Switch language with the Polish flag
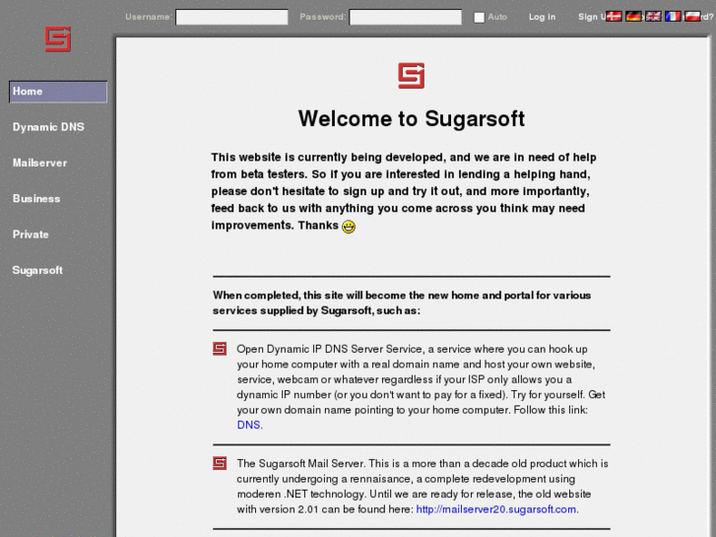Image resolution: width=716 pixels, height=537 pixels. pos(692,17)
